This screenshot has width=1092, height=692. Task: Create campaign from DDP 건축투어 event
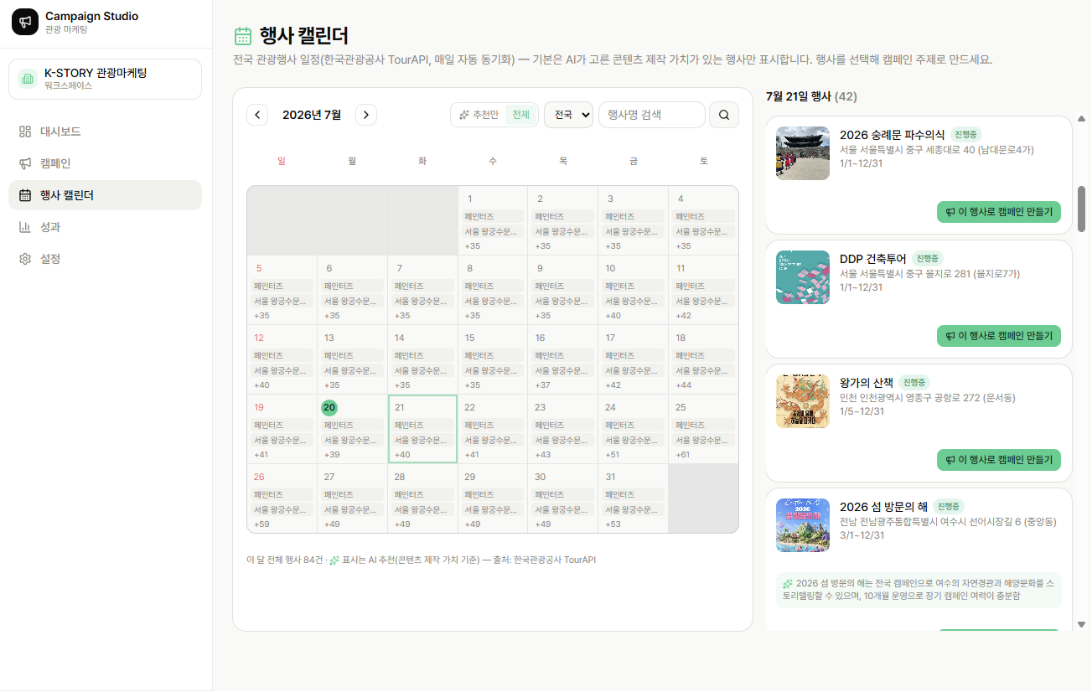point(999,336)
